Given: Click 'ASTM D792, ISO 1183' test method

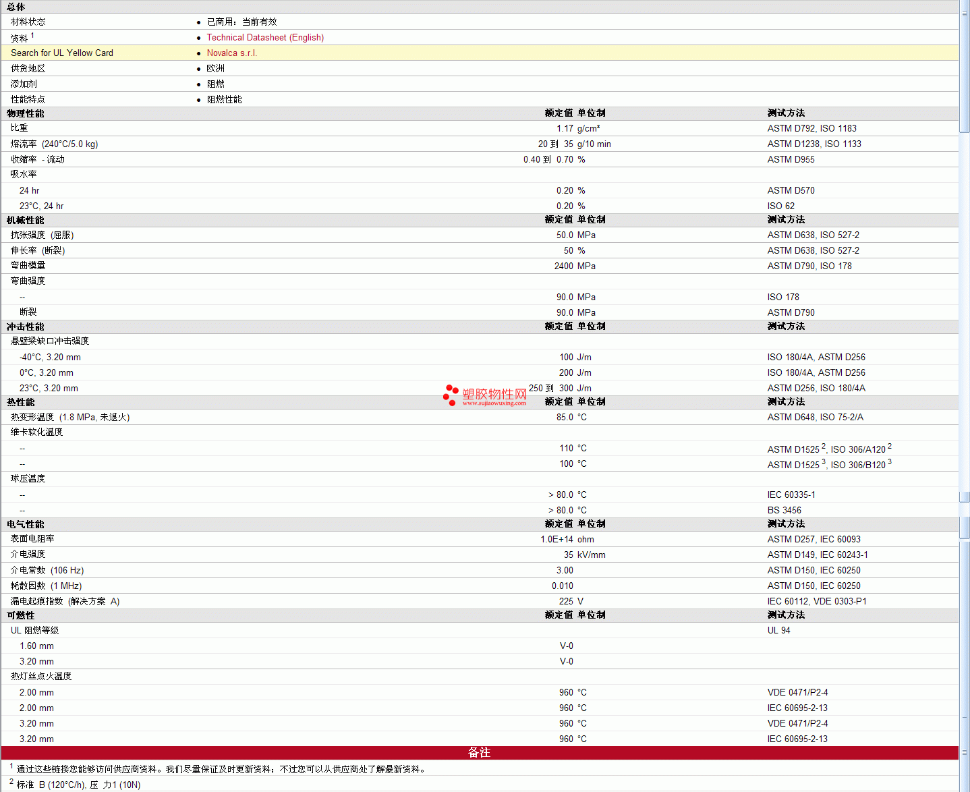Looking at the screenshot, I should click(x=812, y=129).
